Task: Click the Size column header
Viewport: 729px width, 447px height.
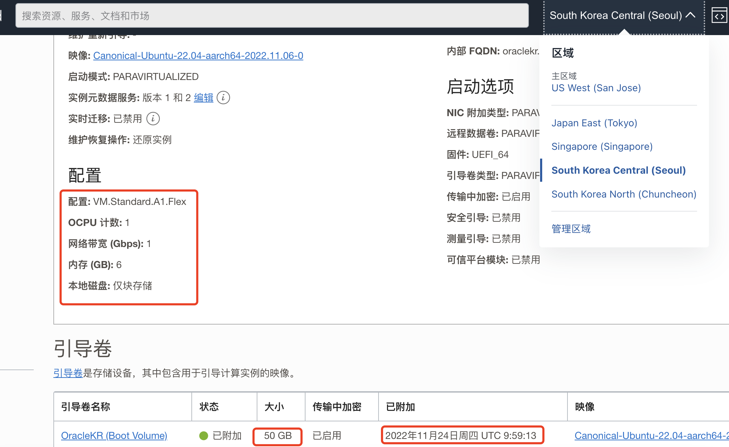Action: point(274,407)
